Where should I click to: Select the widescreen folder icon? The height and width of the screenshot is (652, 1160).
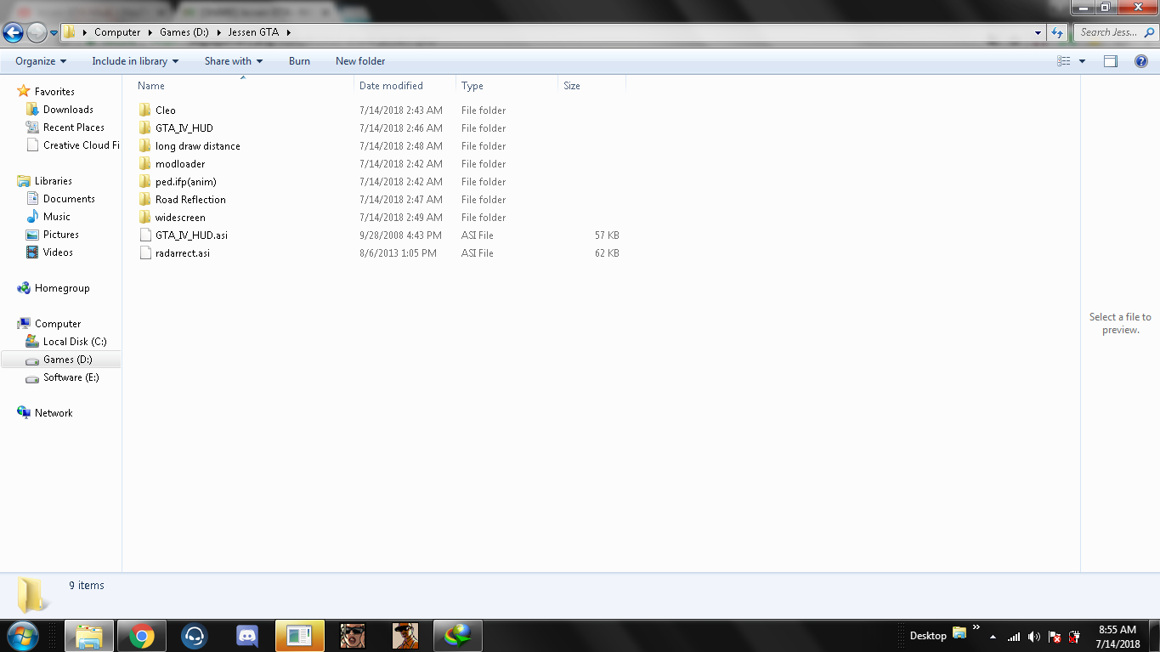(x=144, y=218)
